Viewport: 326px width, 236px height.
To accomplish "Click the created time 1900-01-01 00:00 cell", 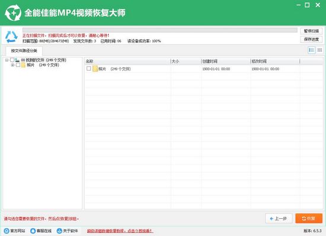I will click(x=216, y=69).
